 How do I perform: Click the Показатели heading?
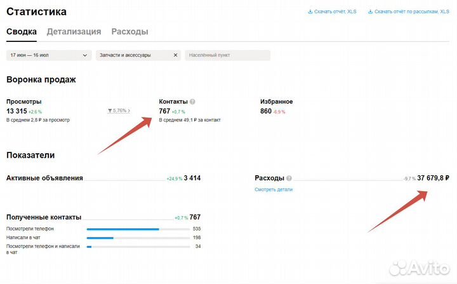coord(30,155)
